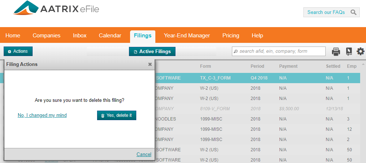Open the settings gear icon

pos(361,52)
